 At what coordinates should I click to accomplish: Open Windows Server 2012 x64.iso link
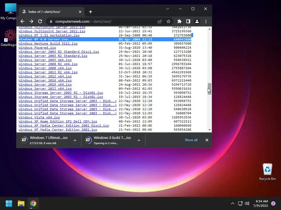[45, 76]
